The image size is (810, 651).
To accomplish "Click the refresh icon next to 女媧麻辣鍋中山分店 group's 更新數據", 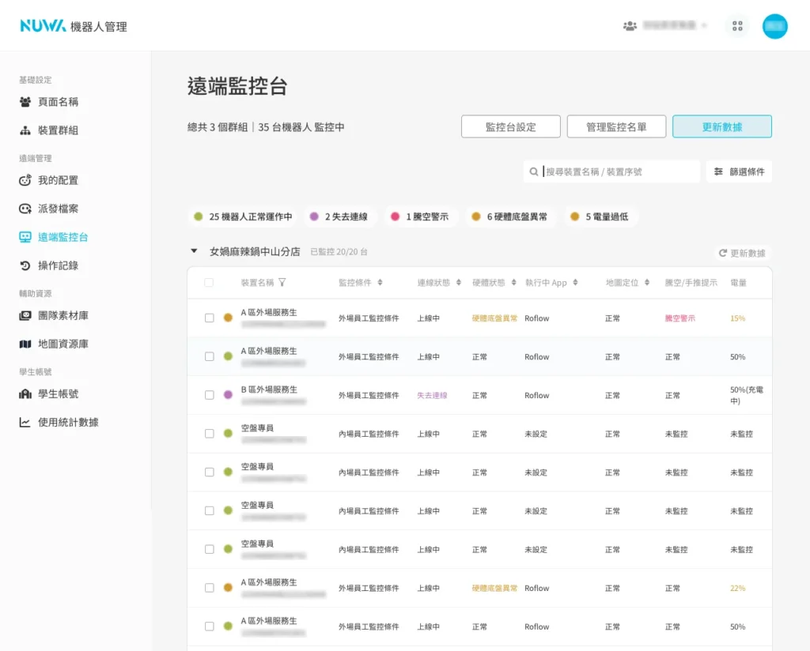I will click(722, 254).
